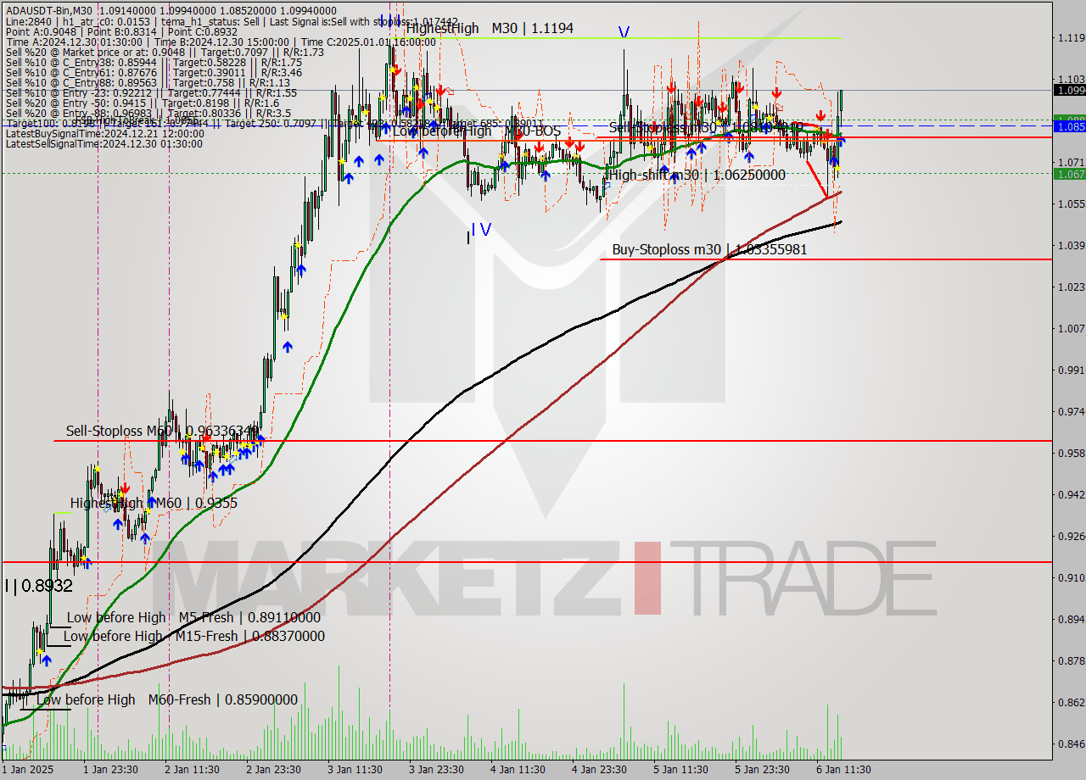Click the '5 Jan 23:30' time axis label
Viewport: 1086px width, 780px height.
pyautogui.click(x=762, y=770)
